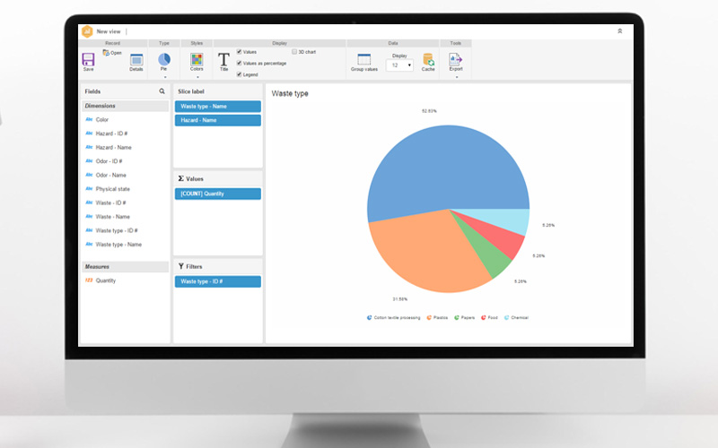The image size is (718, 448).
Task: Expand the dropdown arrow under Export
Action: coord(456,77)
